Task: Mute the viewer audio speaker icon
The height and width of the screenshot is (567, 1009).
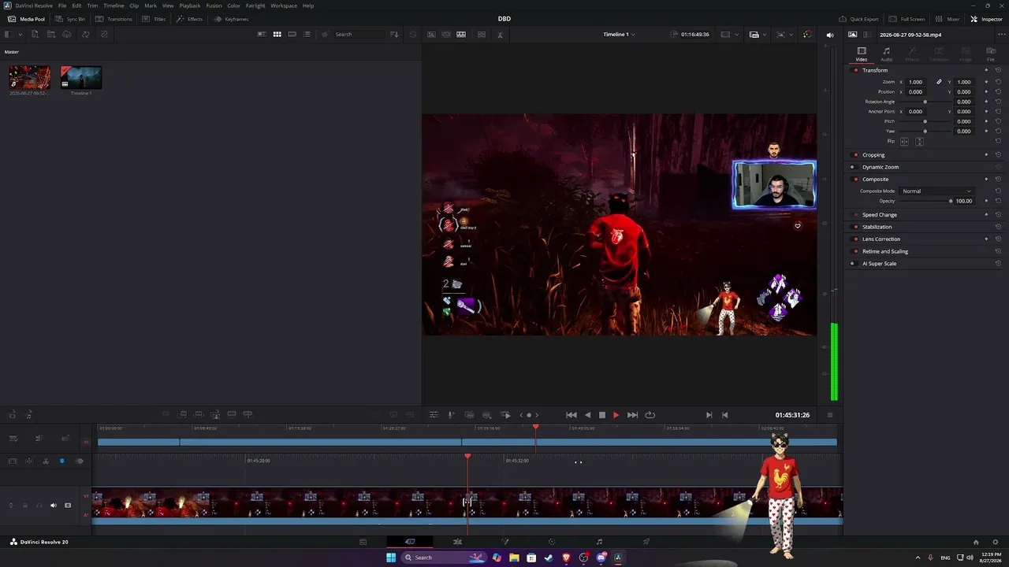Action: coord(829,35)
